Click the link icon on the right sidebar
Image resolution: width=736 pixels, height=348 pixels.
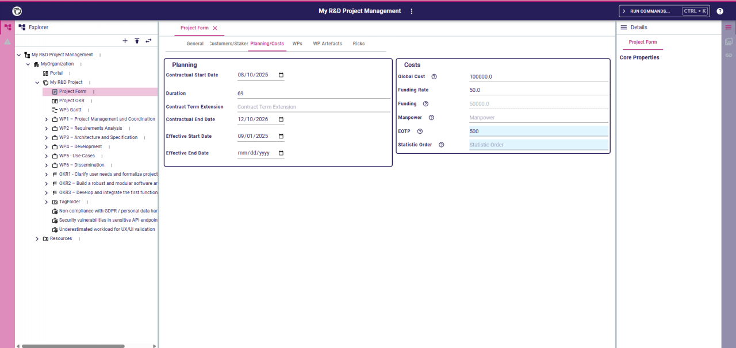click(x=729, y=55)
